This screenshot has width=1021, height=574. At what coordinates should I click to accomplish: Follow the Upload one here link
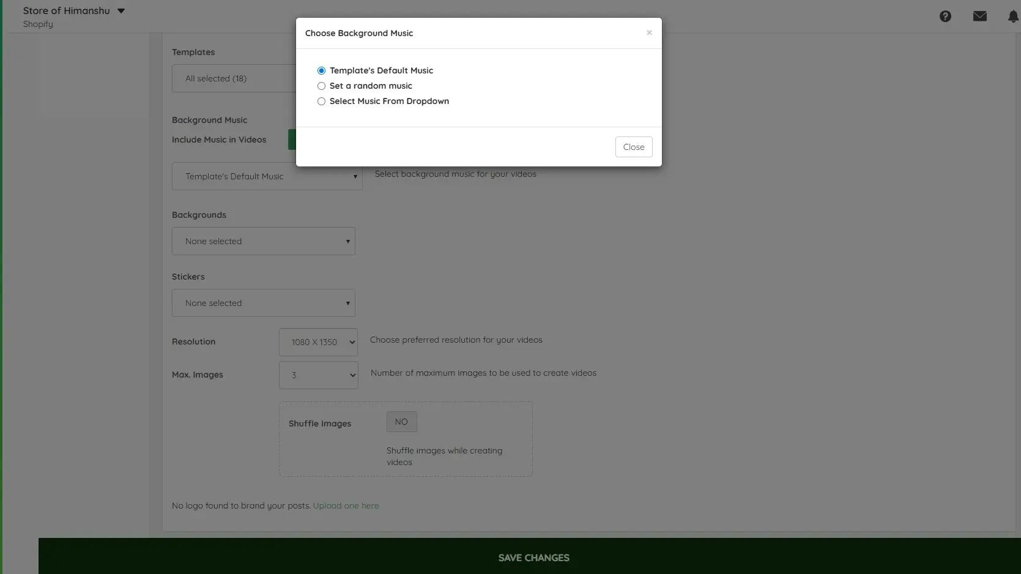point(346,505)
